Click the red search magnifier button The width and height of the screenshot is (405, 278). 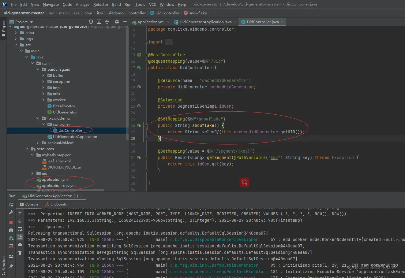(x=244, y=182)
